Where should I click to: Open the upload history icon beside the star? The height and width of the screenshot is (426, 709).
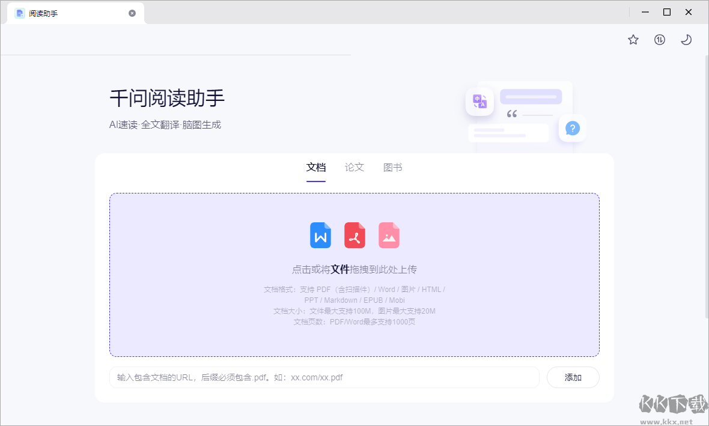click(660, 40)
